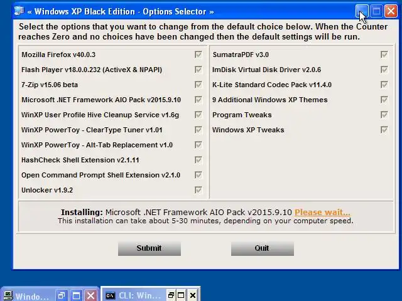Click the Windows XP Tweaks label
The width and height of the screenshot is (402, 301).
pos(248,130)
